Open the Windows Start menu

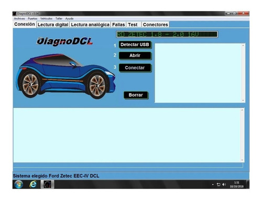click(18, 184)
